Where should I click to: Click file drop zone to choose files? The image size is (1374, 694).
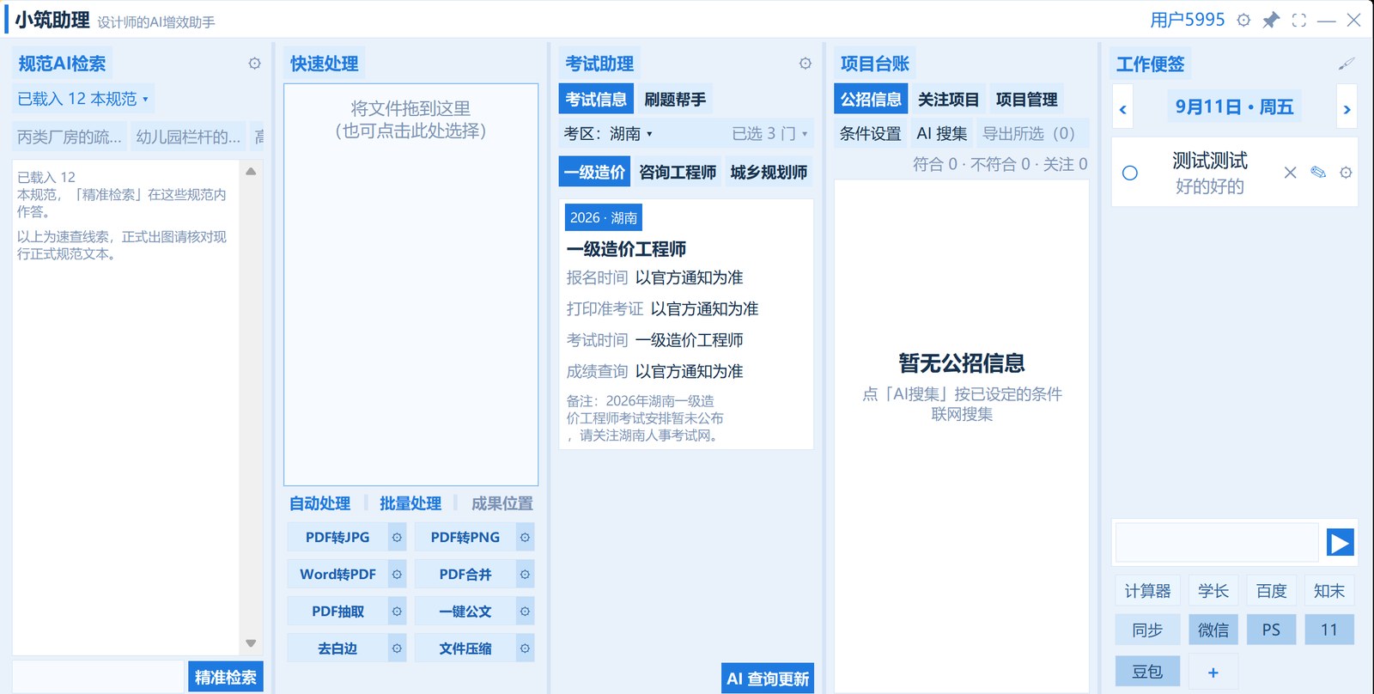click(x=411, y=284)
